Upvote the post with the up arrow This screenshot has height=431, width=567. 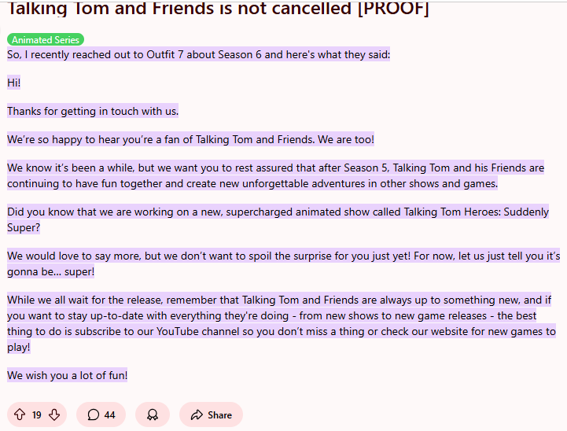click(20, 414)
